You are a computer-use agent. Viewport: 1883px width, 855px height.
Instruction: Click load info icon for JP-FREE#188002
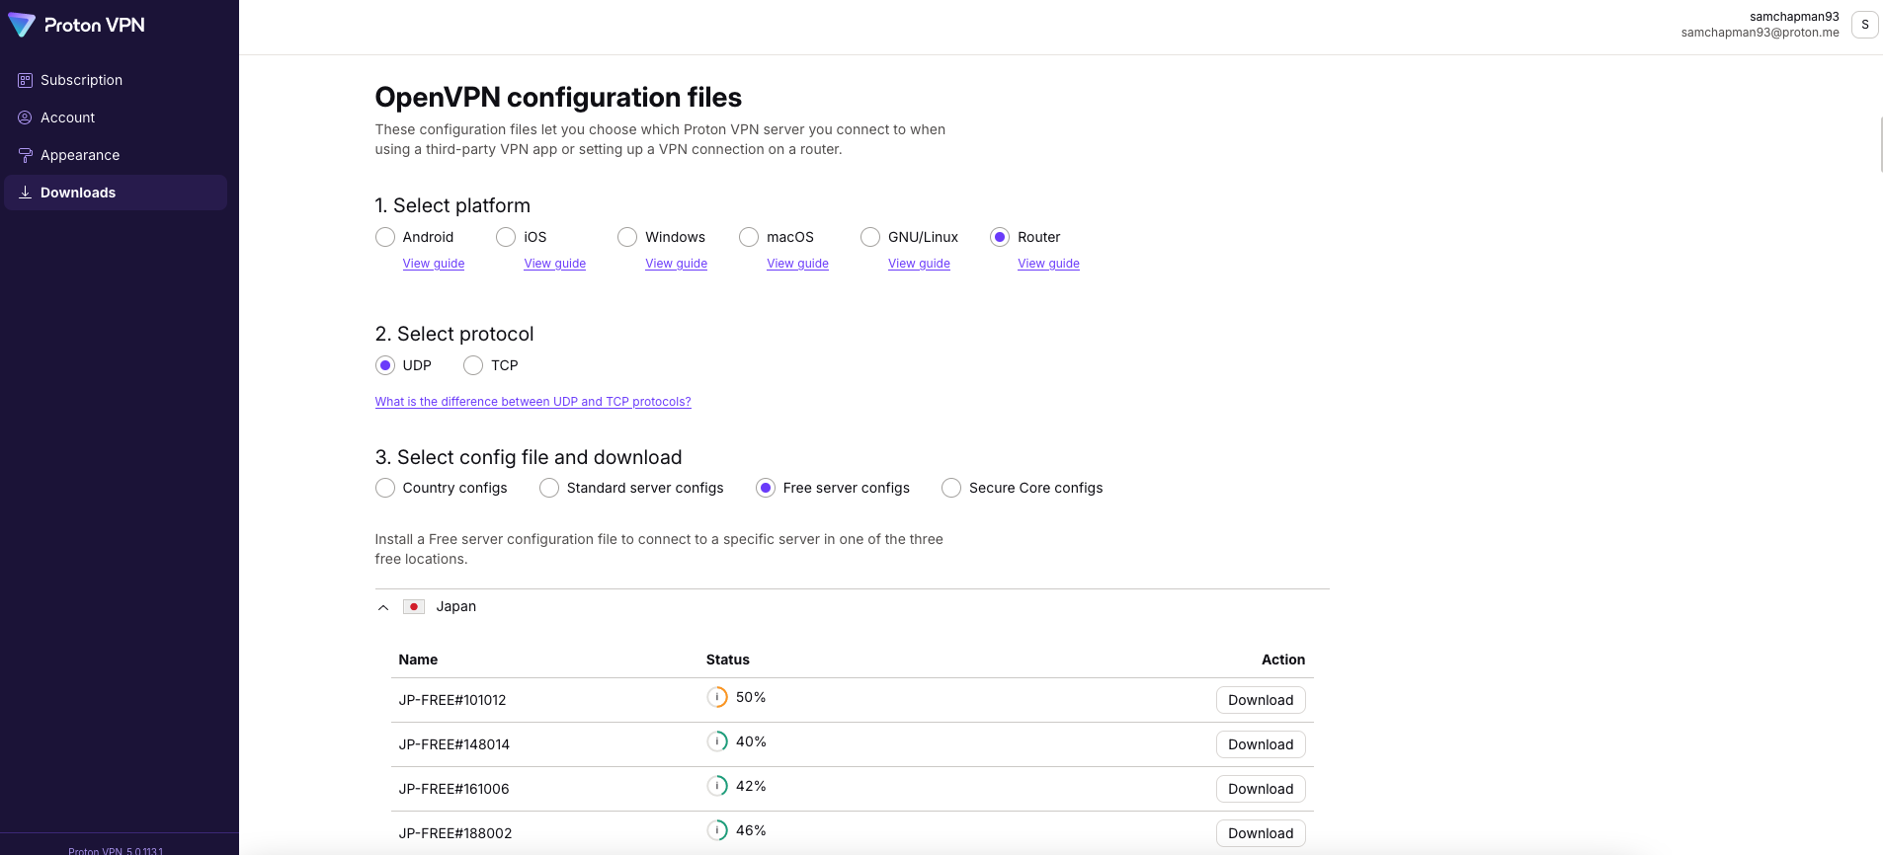pyautogui.click(x=717, y=830)
